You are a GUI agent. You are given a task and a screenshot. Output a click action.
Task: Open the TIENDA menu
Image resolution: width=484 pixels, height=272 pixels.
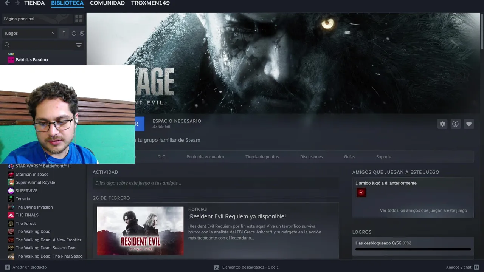[34, 3]
